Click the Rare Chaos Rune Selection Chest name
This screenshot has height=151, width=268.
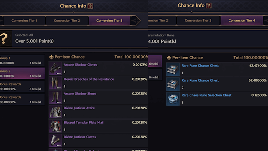206,95
